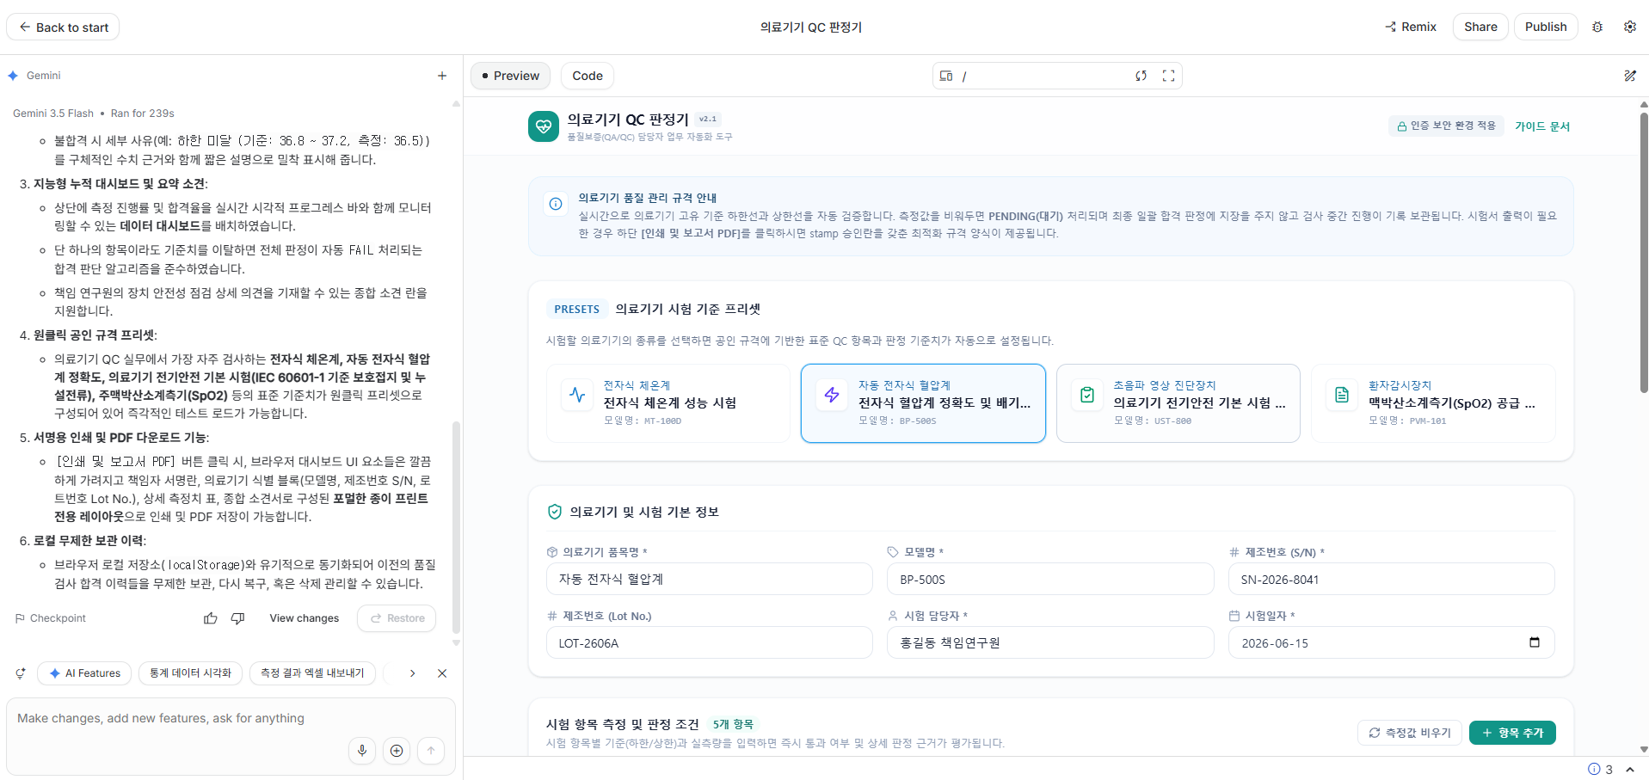The width and height of the screenshot is (1649, 780).
Task: Reload the preview with refresh icon
Action: (1141, 76)
